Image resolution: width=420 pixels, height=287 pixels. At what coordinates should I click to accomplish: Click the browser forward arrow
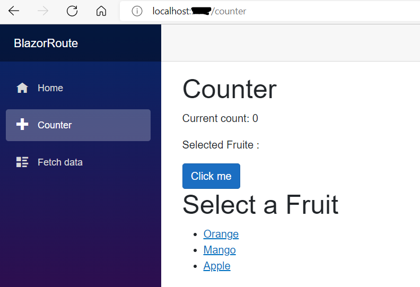(x=43, y=11)
